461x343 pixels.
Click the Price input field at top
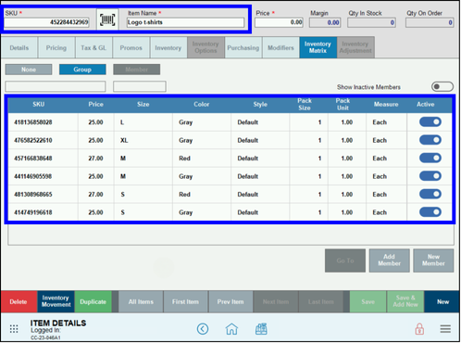point(279,22)
